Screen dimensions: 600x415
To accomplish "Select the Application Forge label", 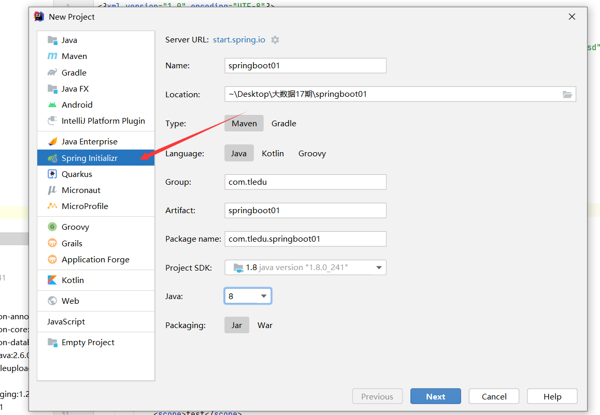I will coord(96,259).
